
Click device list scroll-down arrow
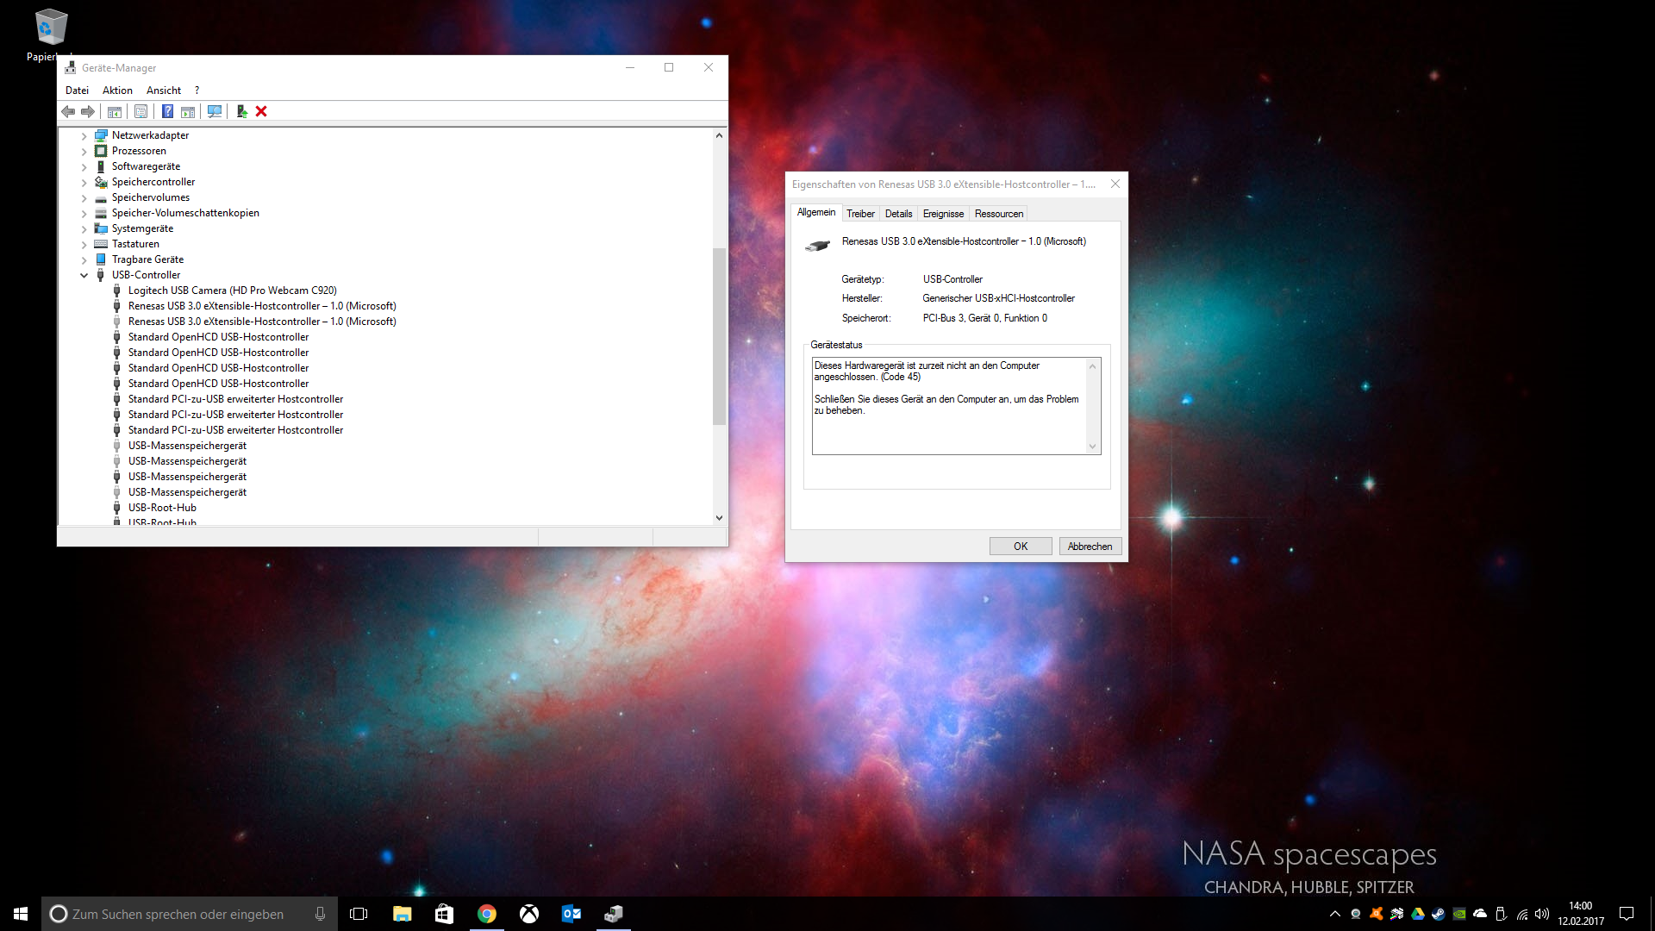coord(719,518)
